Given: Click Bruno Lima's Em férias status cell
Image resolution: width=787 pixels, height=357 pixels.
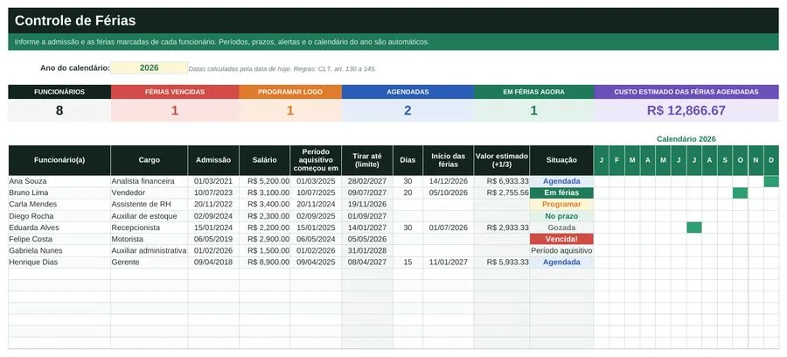Looking at the screenshot, I should tap(561, 192).
